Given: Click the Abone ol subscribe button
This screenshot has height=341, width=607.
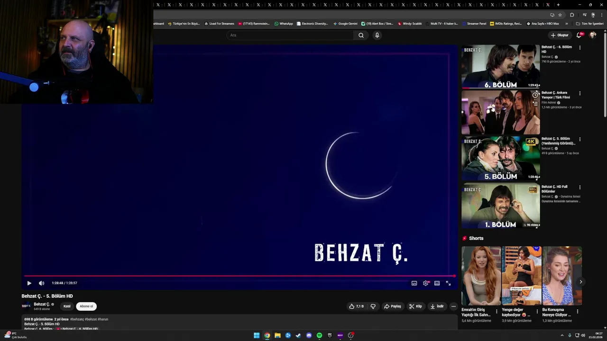Looking at the screenshot, I should [86, 306].
